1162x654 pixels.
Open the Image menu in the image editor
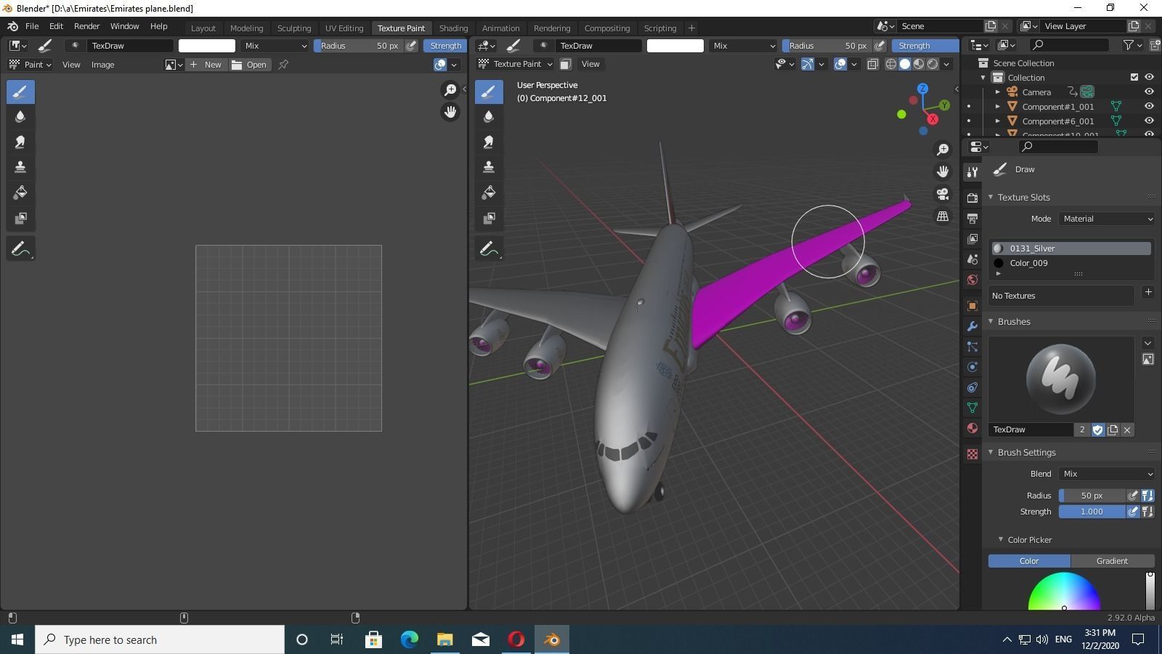point(102,65)
